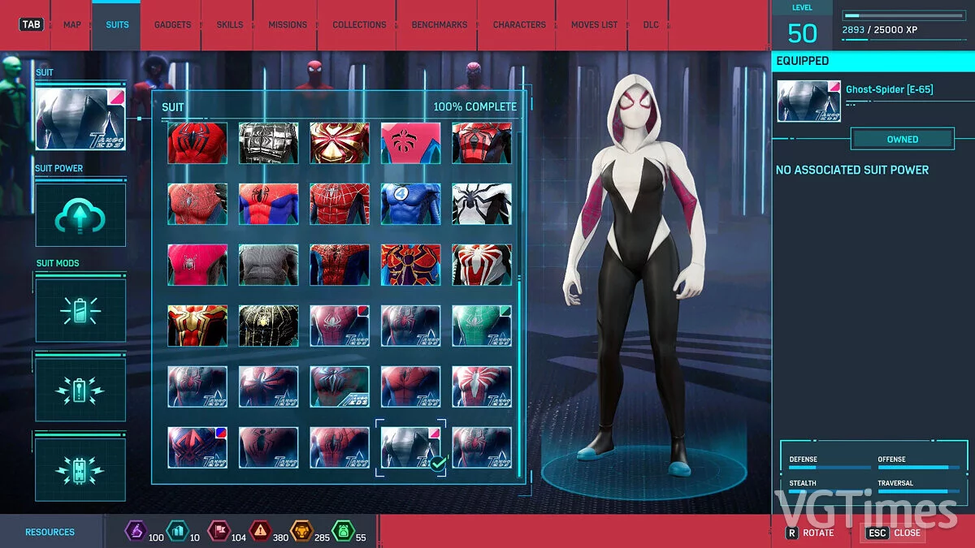Click the Defense stat bar

(x=830, y=468)
